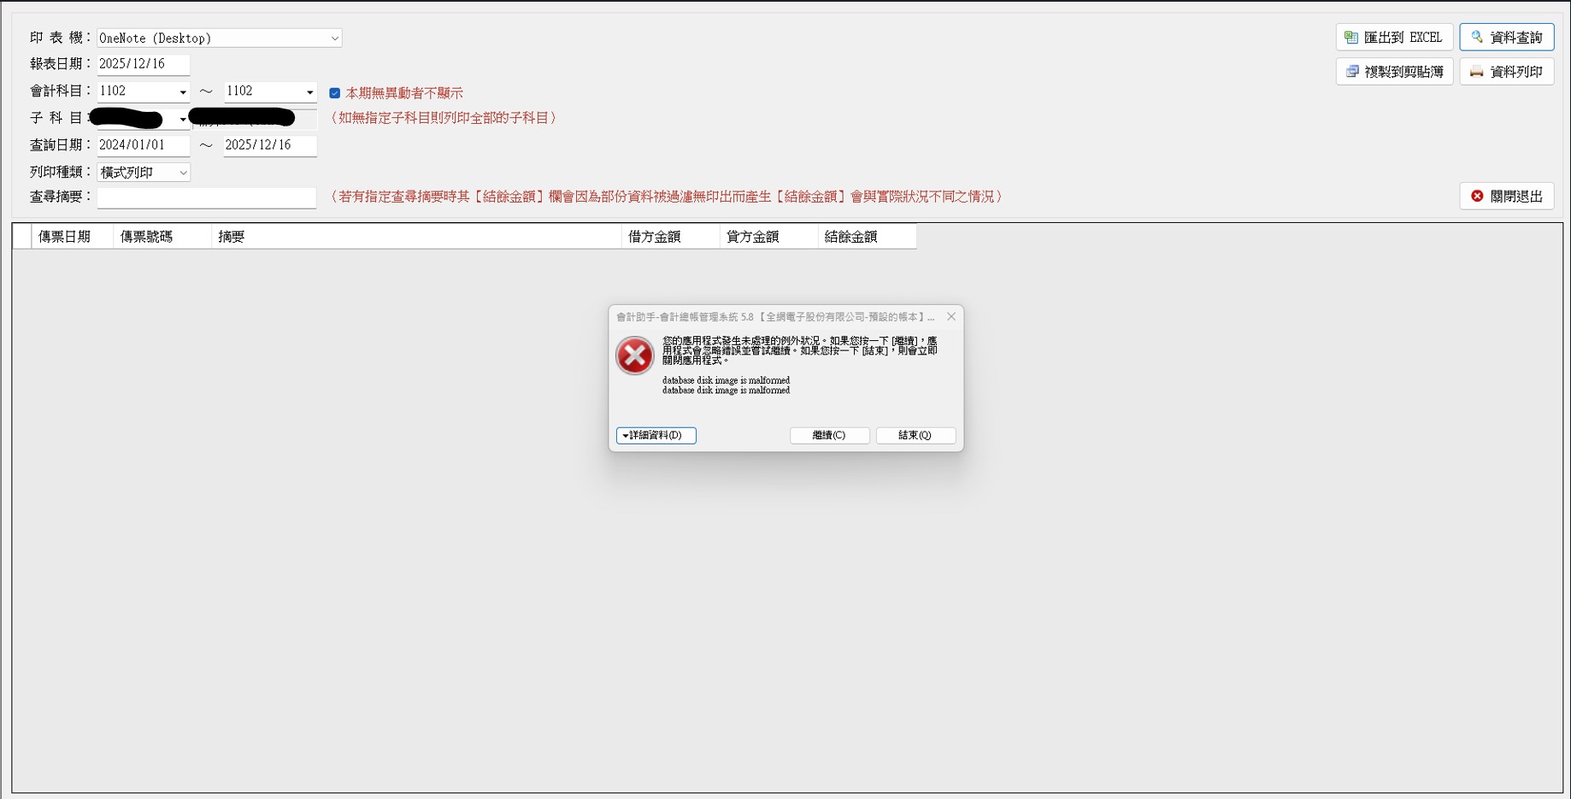Click the magnifier icon on 資料查詢 button
The height and width of the screenshot is (799, 1571).
point(1477,37)
